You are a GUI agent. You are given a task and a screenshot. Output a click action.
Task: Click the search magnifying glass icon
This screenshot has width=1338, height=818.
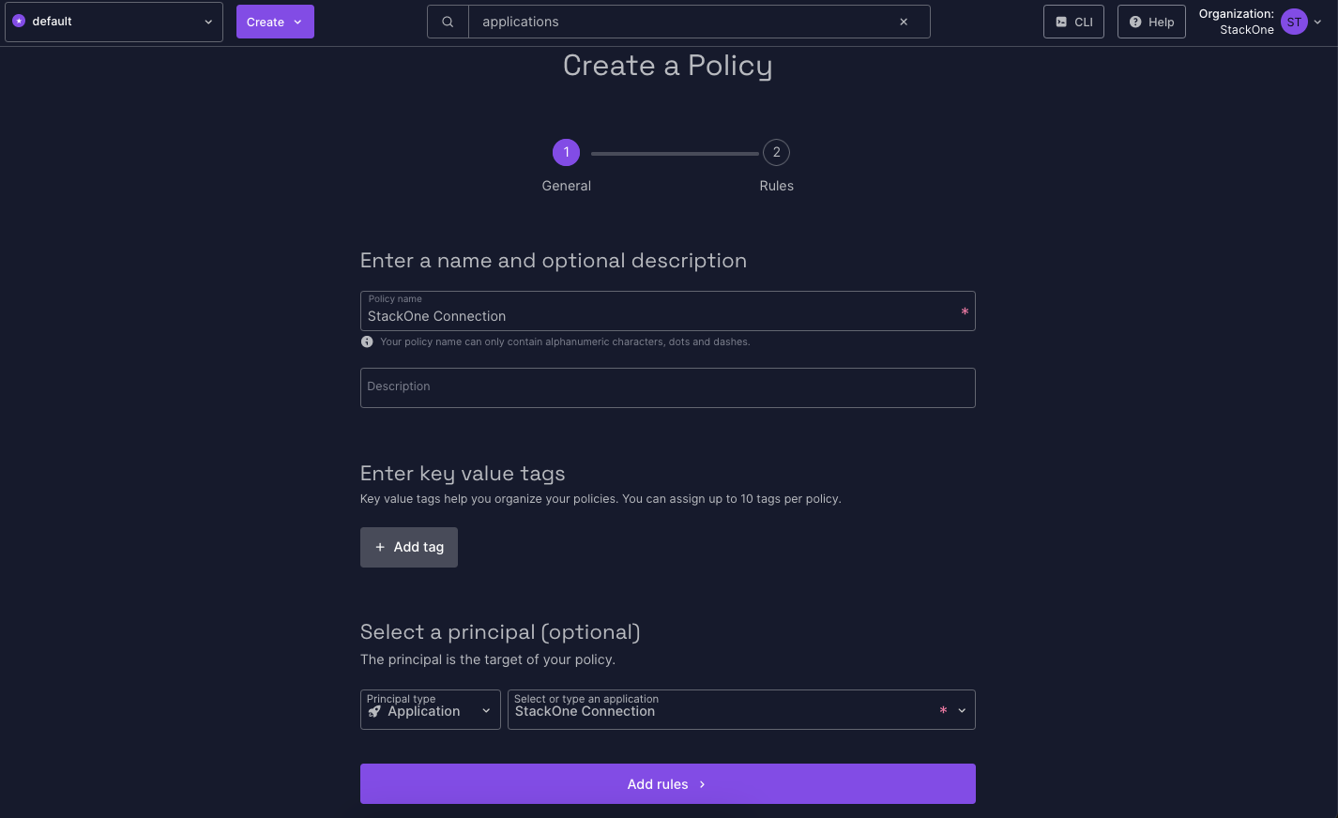pyautogui.click(x=448, y=21)
